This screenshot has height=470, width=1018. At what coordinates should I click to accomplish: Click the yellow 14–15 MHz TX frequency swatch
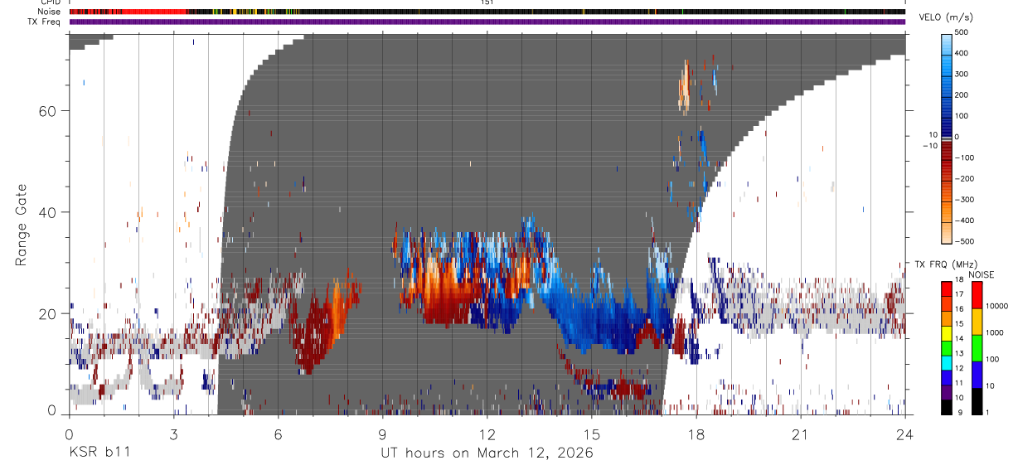(947, 333)
